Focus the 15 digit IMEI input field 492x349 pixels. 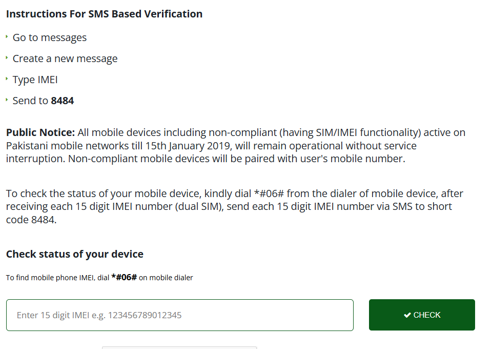click(x=179, y=315)
